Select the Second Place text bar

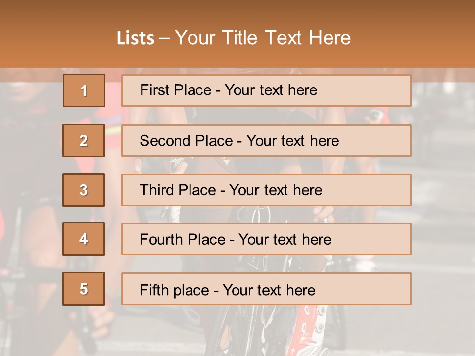click(266, 140)
